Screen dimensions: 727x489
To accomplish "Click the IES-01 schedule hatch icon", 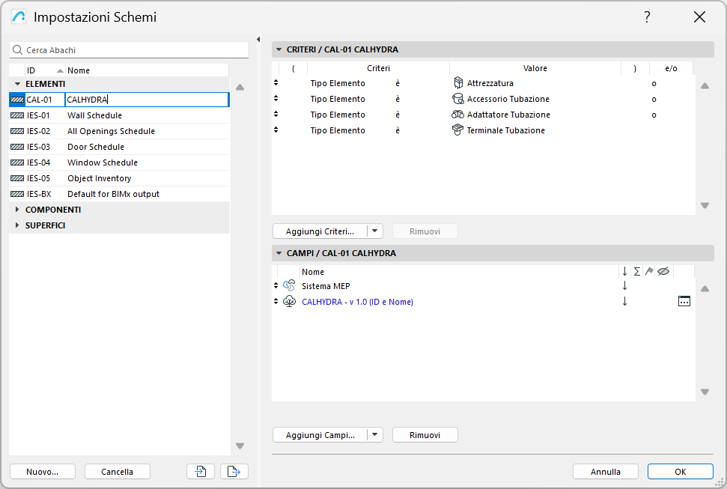I will tap(17, 115).
